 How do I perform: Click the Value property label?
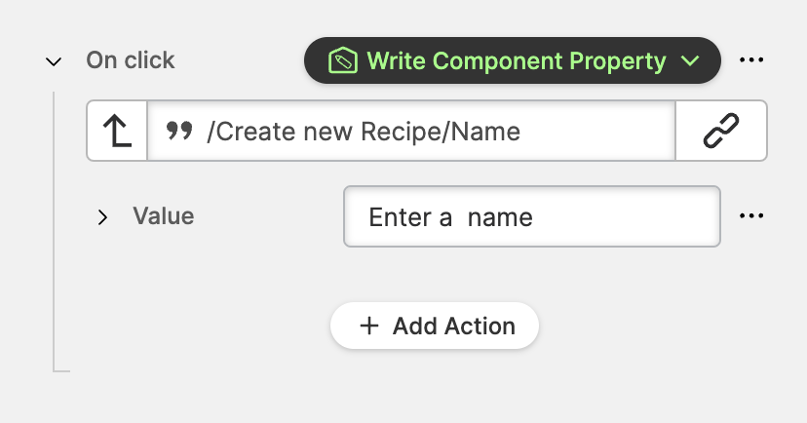tap(163, 216)
